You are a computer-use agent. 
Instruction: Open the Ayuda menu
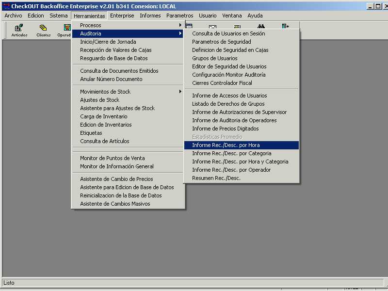point(255,16)
